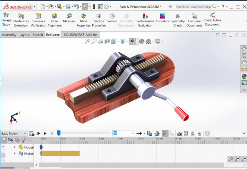The image size is (247, 169).
Task: Open the Basic Motion study type dropdown
Action: pyautogui.click(x=14, y=133)
